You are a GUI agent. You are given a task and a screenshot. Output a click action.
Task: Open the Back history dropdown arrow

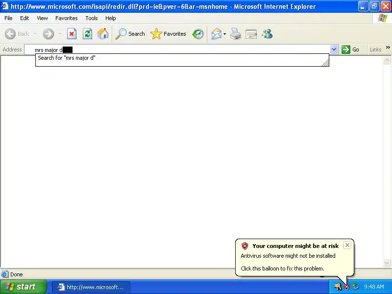pyautogui.click(x=35, y=34)
